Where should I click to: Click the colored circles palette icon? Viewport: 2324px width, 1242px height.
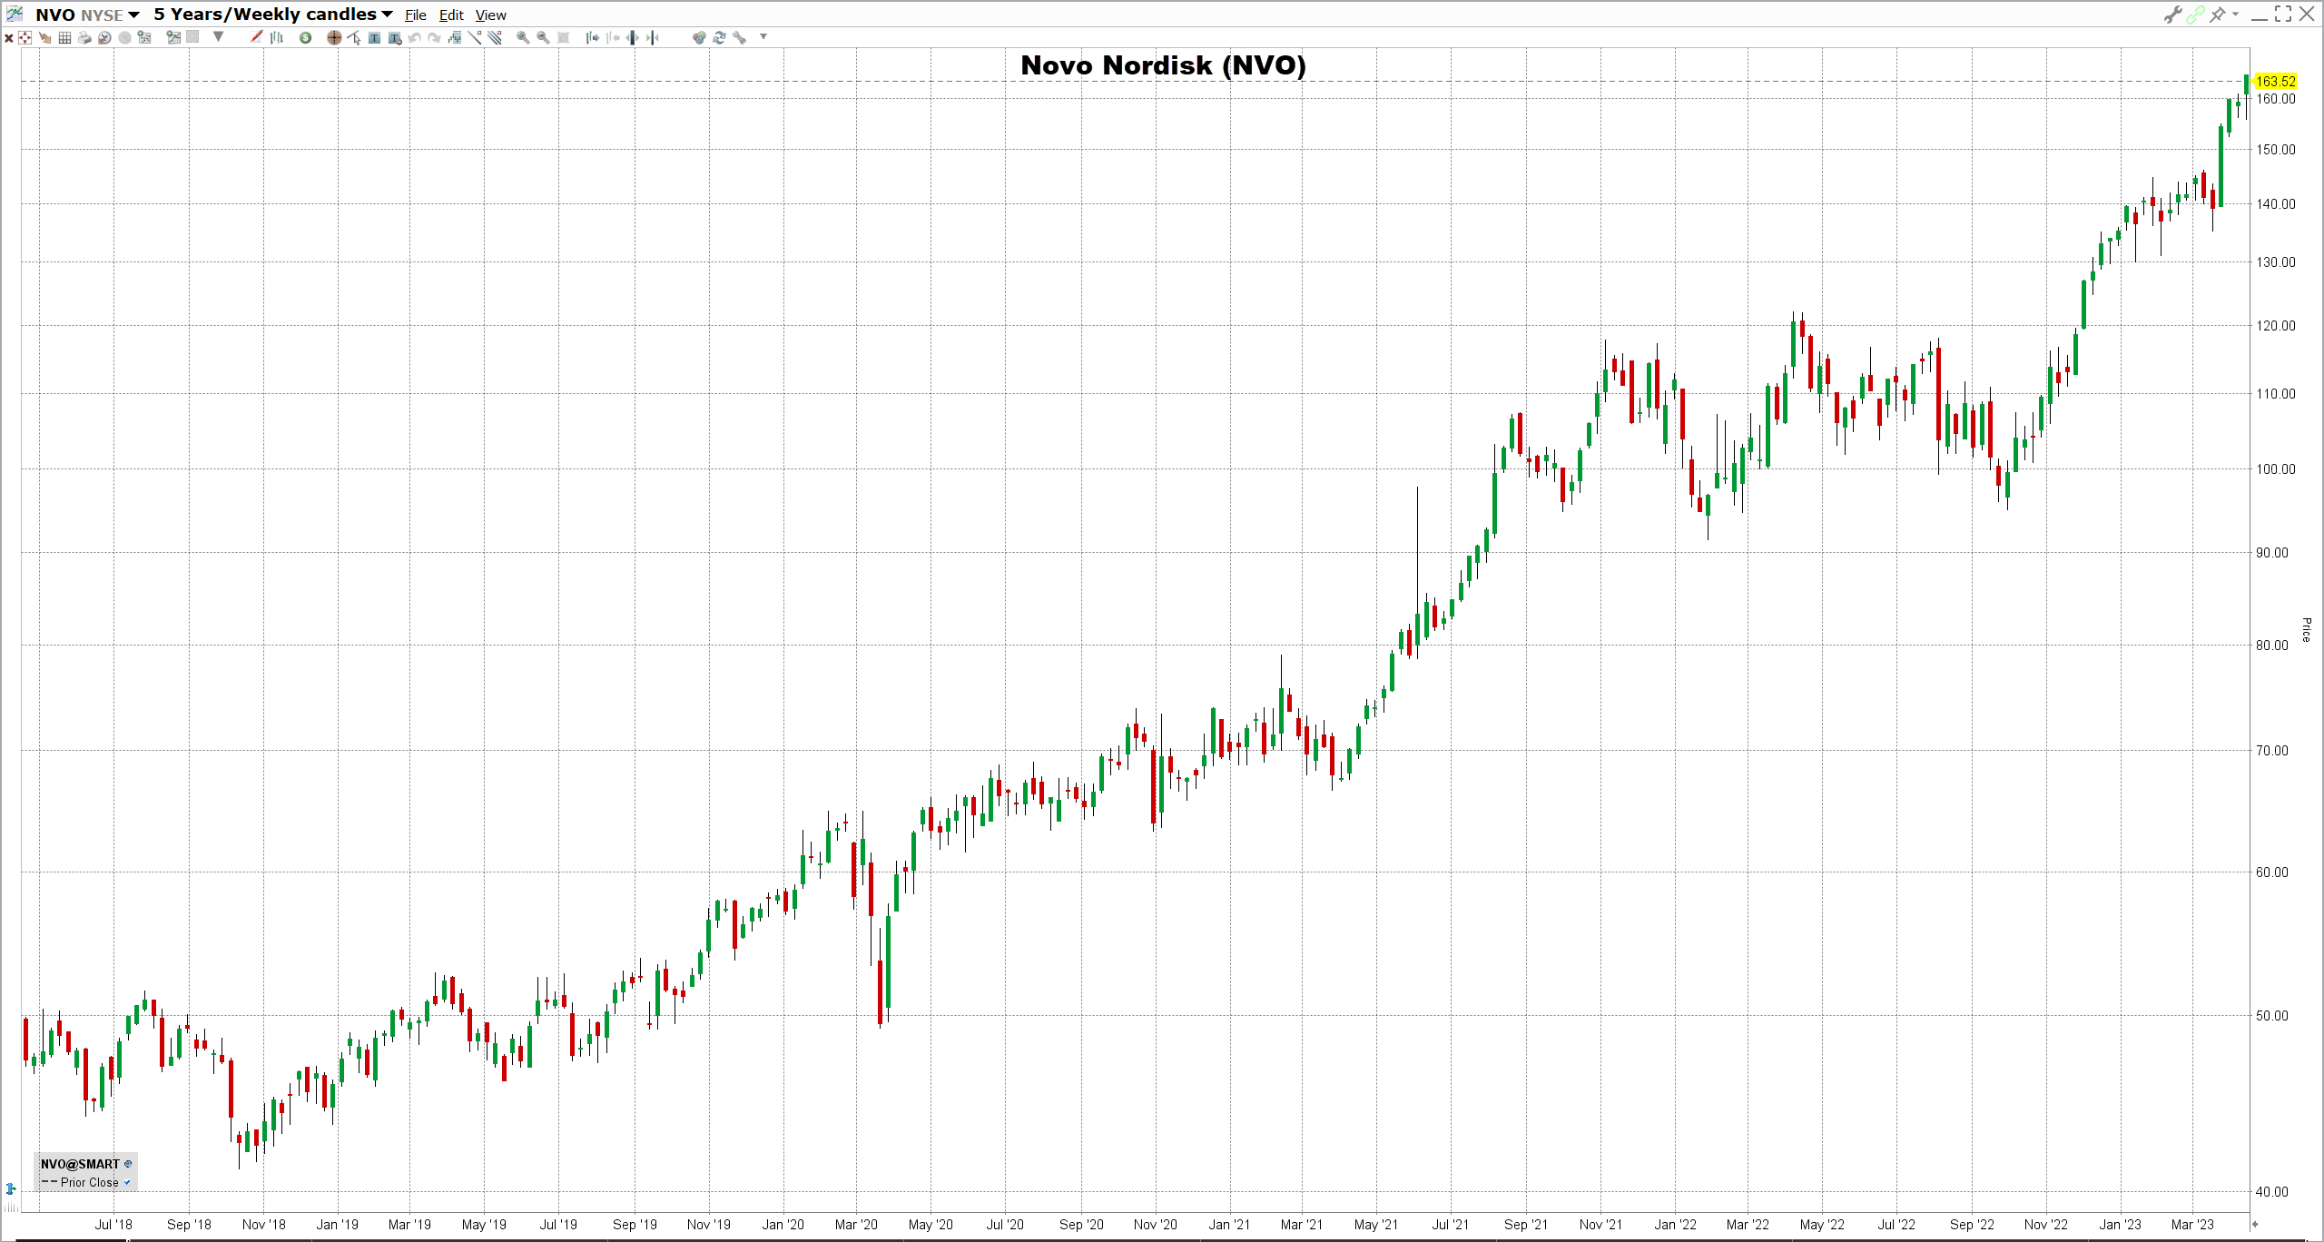pos(699,37)
